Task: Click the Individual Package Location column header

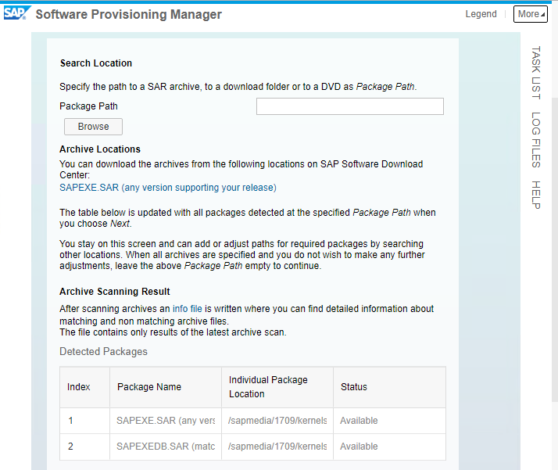Action: [277, 387]
